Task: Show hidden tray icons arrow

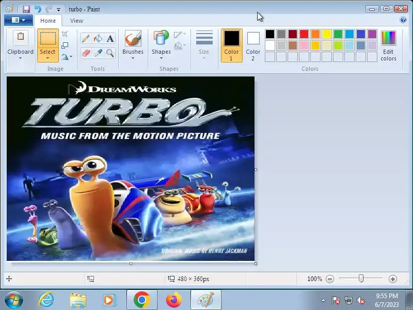Action: (x=324, y=300)
